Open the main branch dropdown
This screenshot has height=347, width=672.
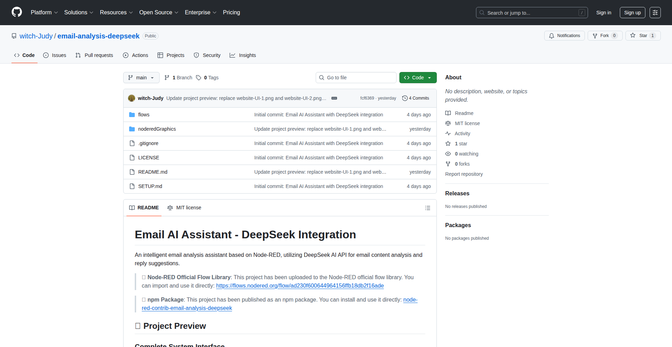tap(141, 78)
